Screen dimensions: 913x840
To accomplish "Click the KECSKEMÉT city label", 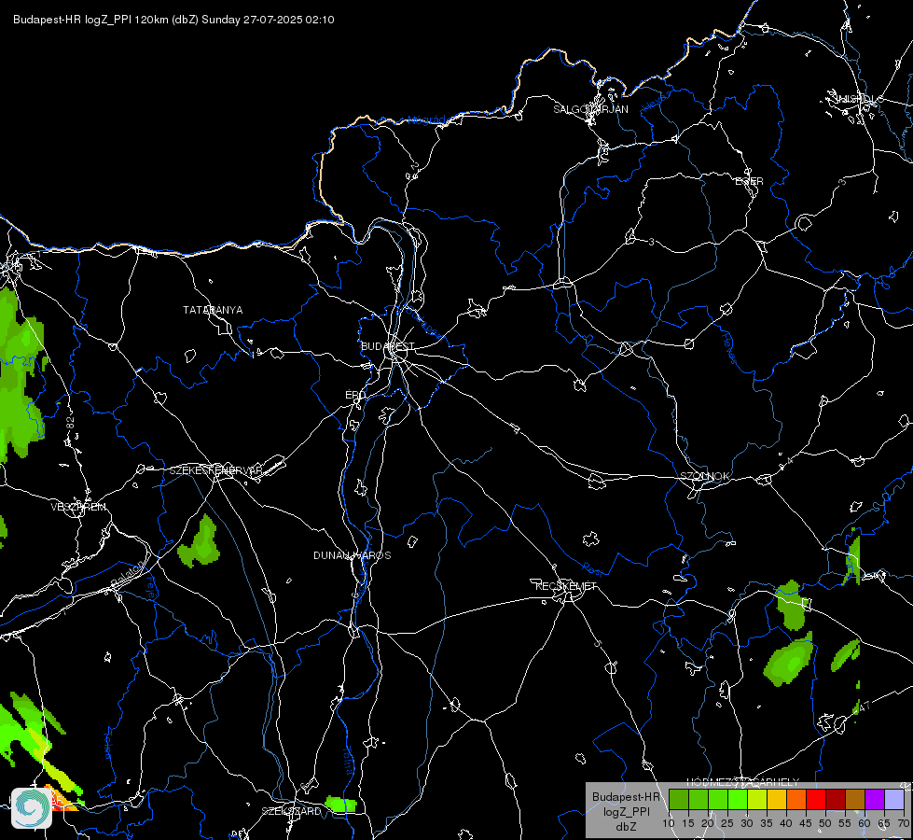I will [566, 586].
